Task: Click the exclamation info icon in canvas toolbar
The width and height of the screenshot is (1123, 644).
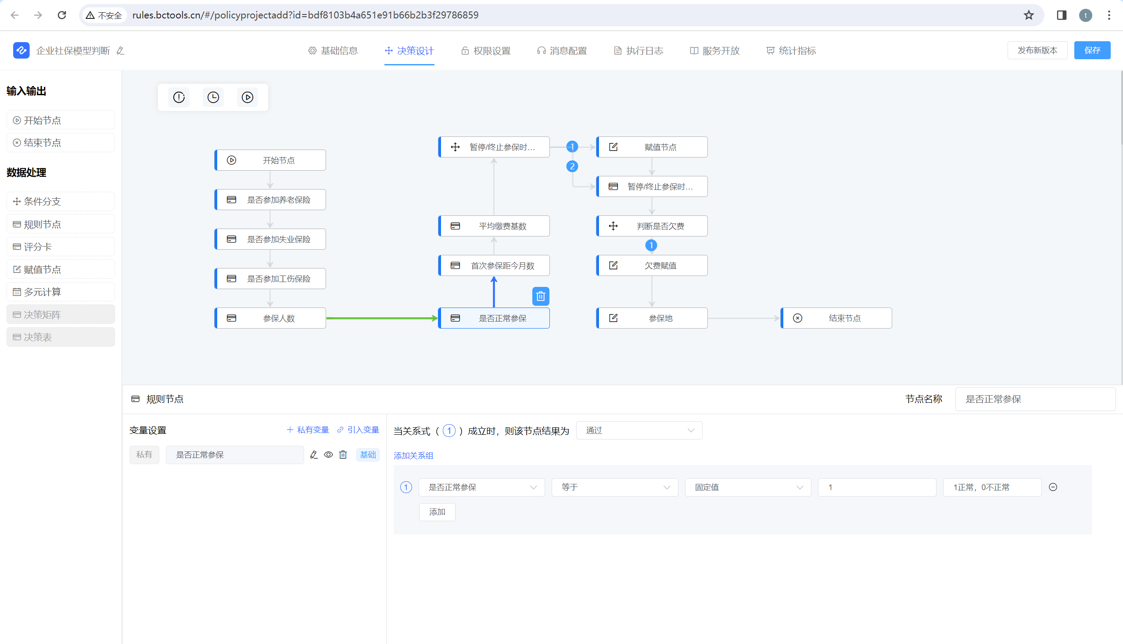Action: [179, 97]
